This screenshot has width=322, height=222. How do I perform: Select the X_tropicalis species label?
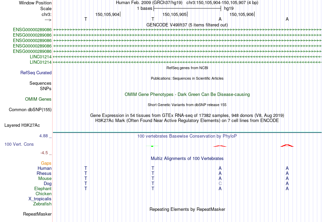click(40, 199)
